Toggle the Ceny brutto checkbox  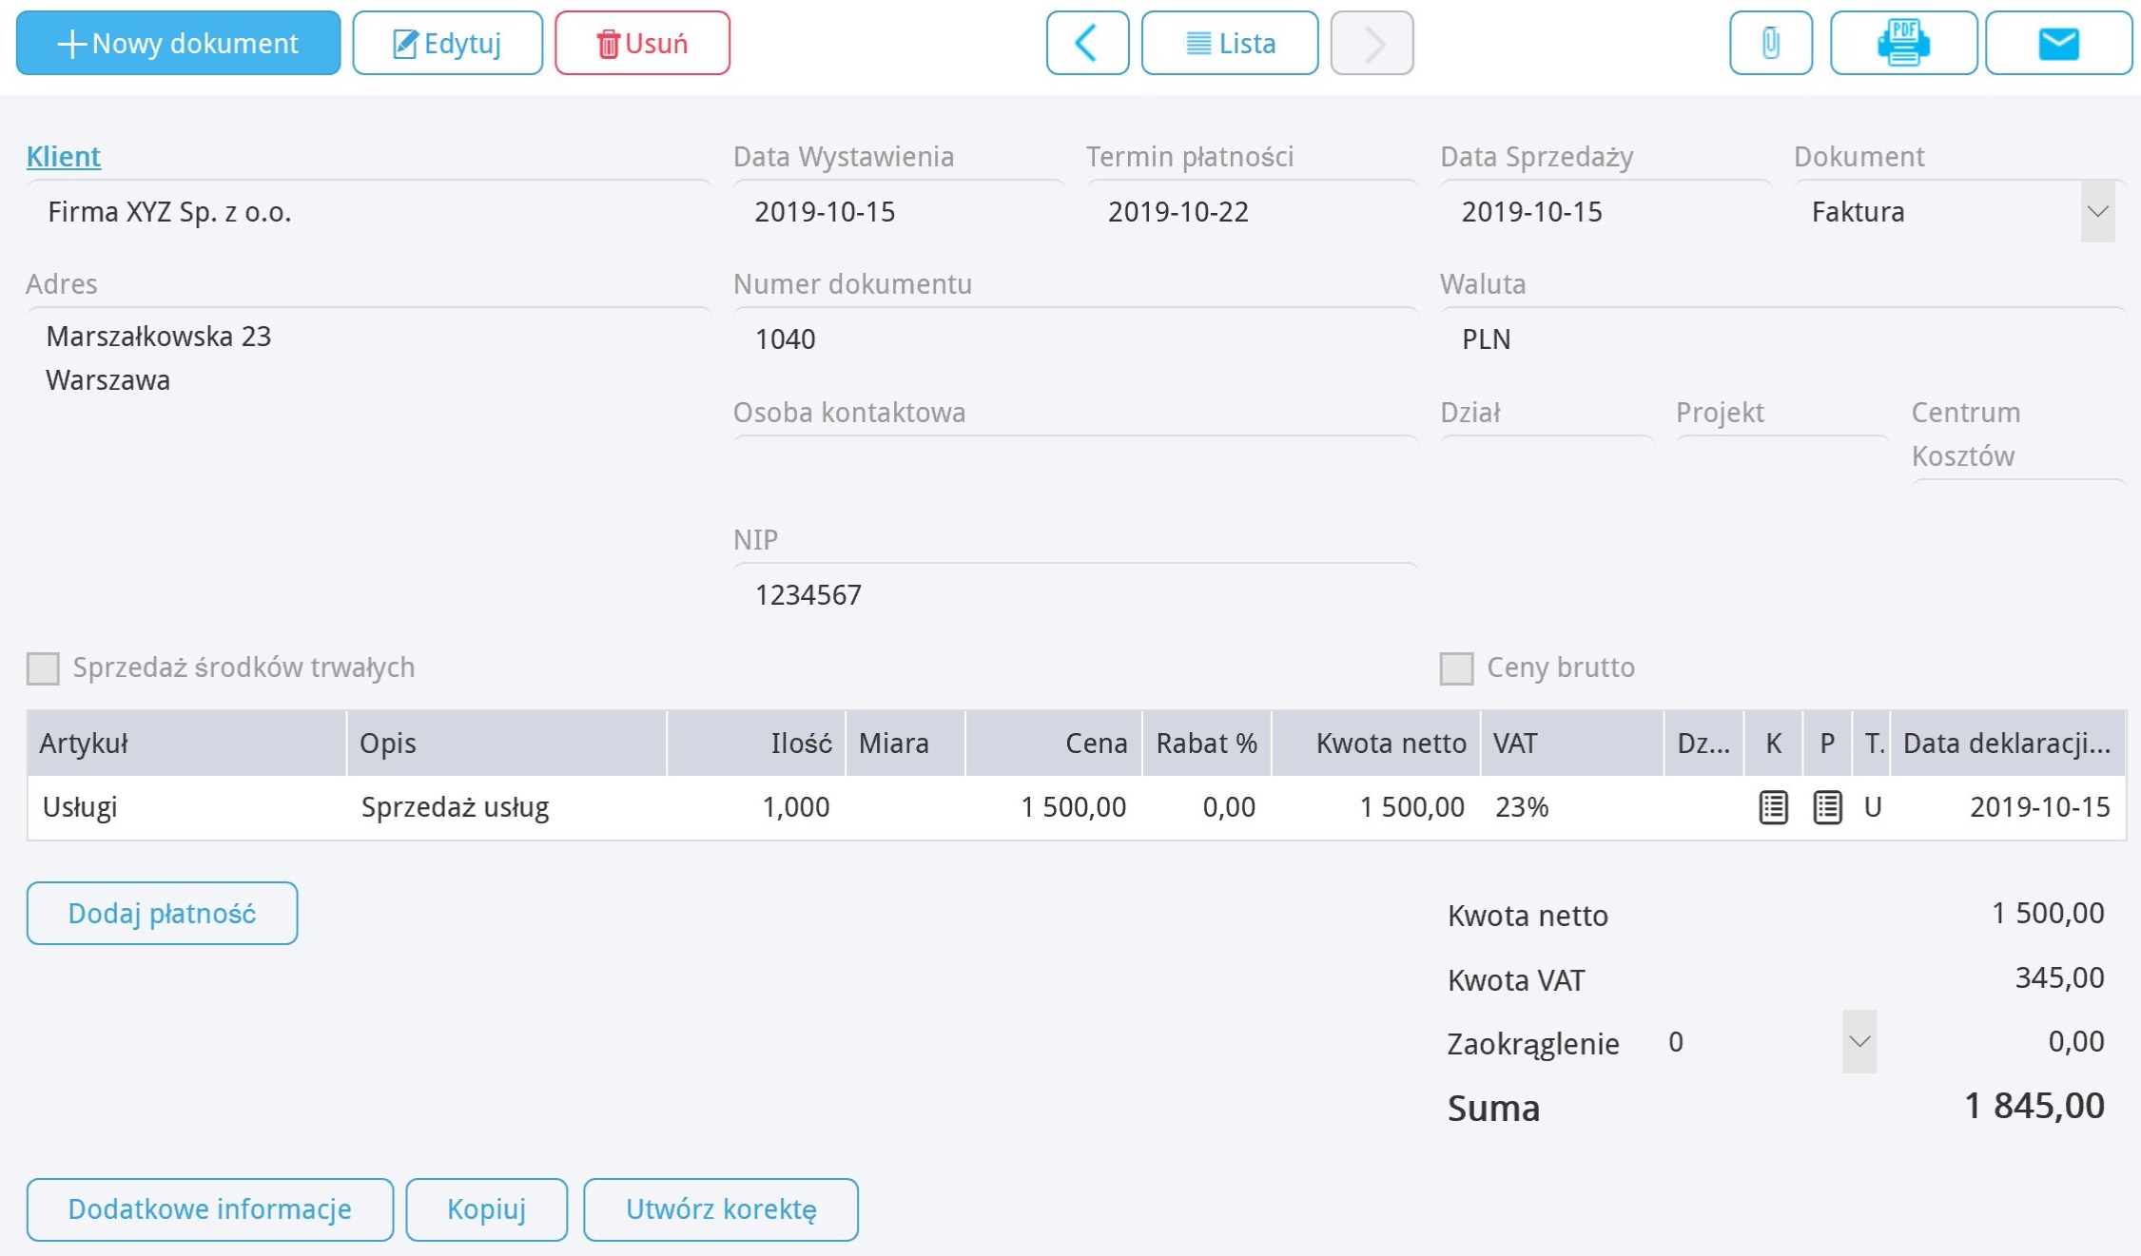pyautogui.click(x=1456, y=667)
